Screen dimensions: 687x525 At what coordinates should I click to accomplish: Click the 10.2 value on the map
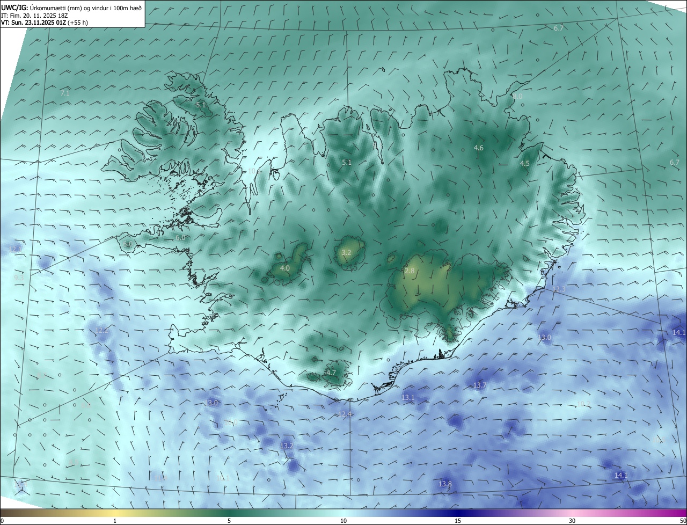pyautogui.click(x=583, y=404)
